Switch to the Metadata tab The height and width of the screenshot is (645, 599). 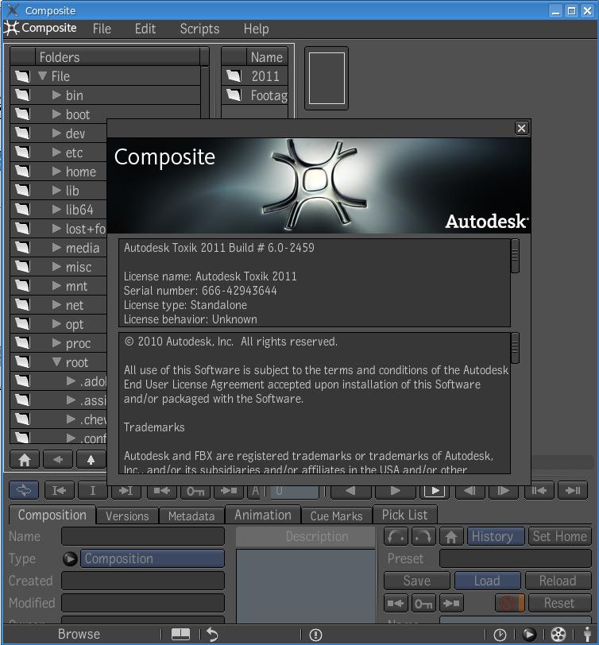click(x=191, y=516)
